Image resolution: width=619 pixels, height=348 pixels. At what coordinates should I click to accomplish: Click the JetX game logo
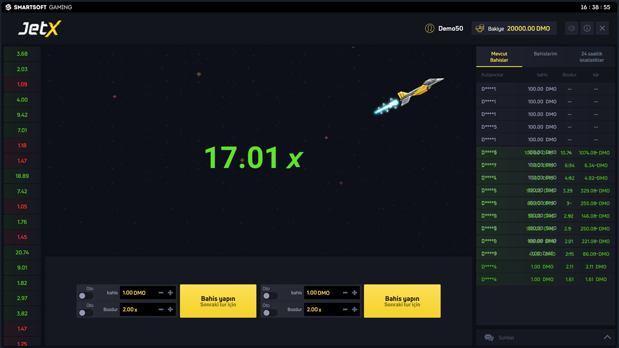click(39, 29)
